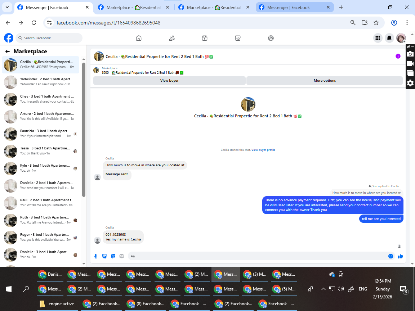
Task: Open the emoji picker in message box
Action: click(391, 256)
